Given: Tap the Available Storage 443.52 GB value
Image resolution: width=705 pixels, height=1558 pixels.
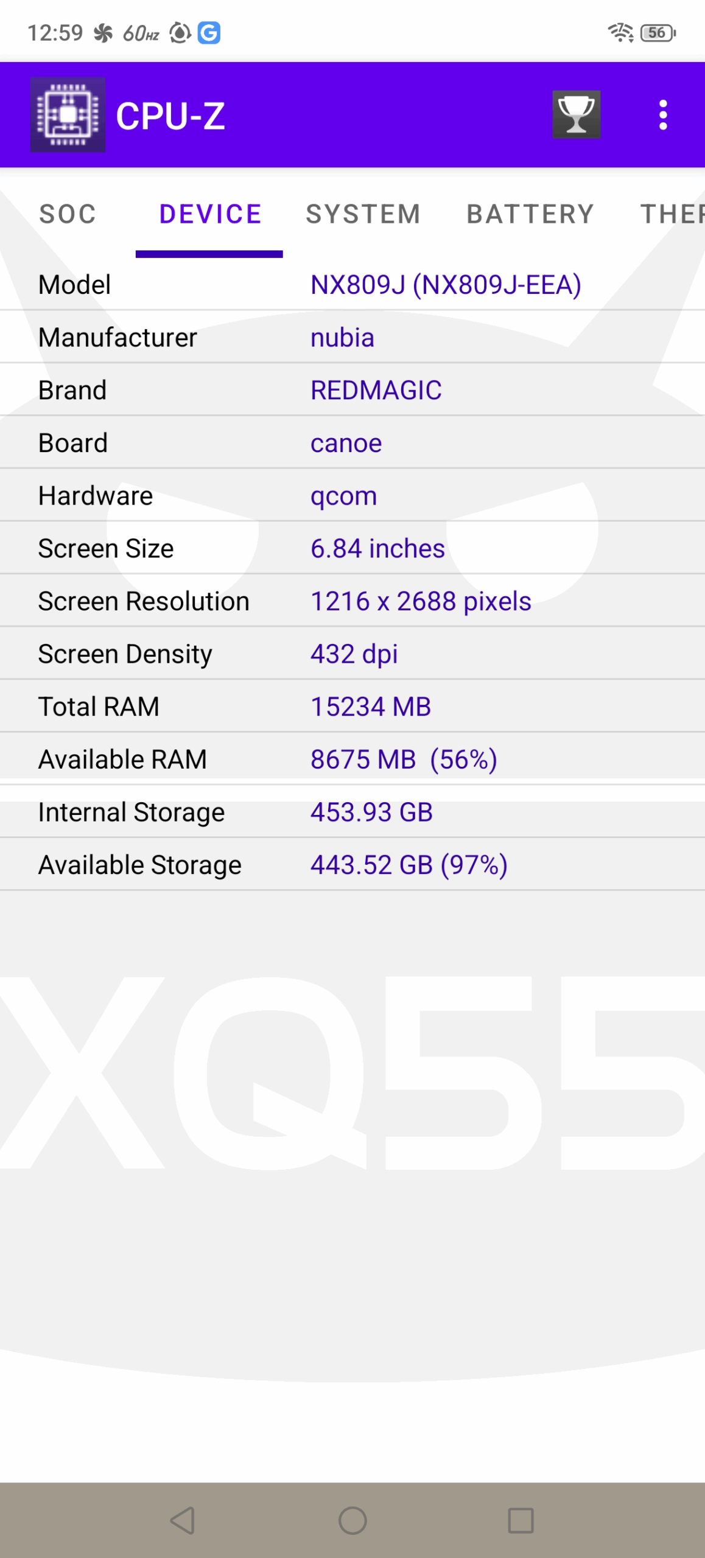Looking at the screenshot, I should (409, 865).
